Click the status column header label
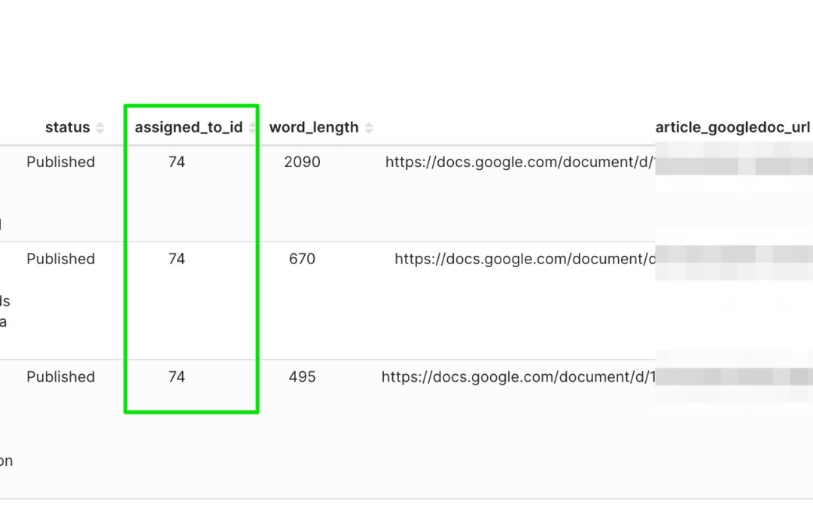813x508 pixels. click(67, 128)
